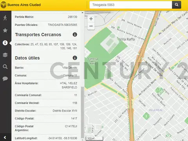Click the 300 m map scale indicator
The image size is (188, 141).
click(94, 139)
